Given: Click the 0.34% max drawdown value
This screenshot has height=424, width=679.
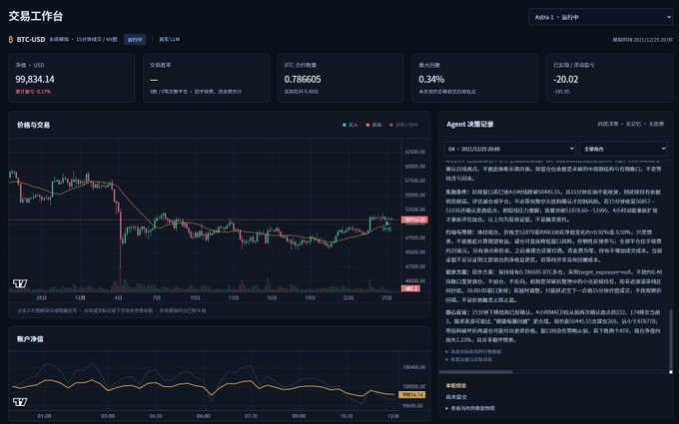Looking at the screenshot, I should 431,79.
